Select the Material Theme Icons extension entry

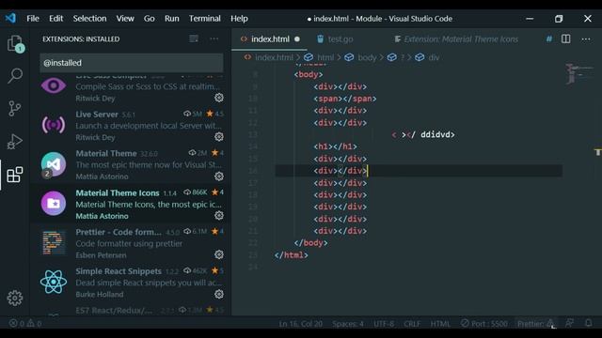click(x=131, y=204)
